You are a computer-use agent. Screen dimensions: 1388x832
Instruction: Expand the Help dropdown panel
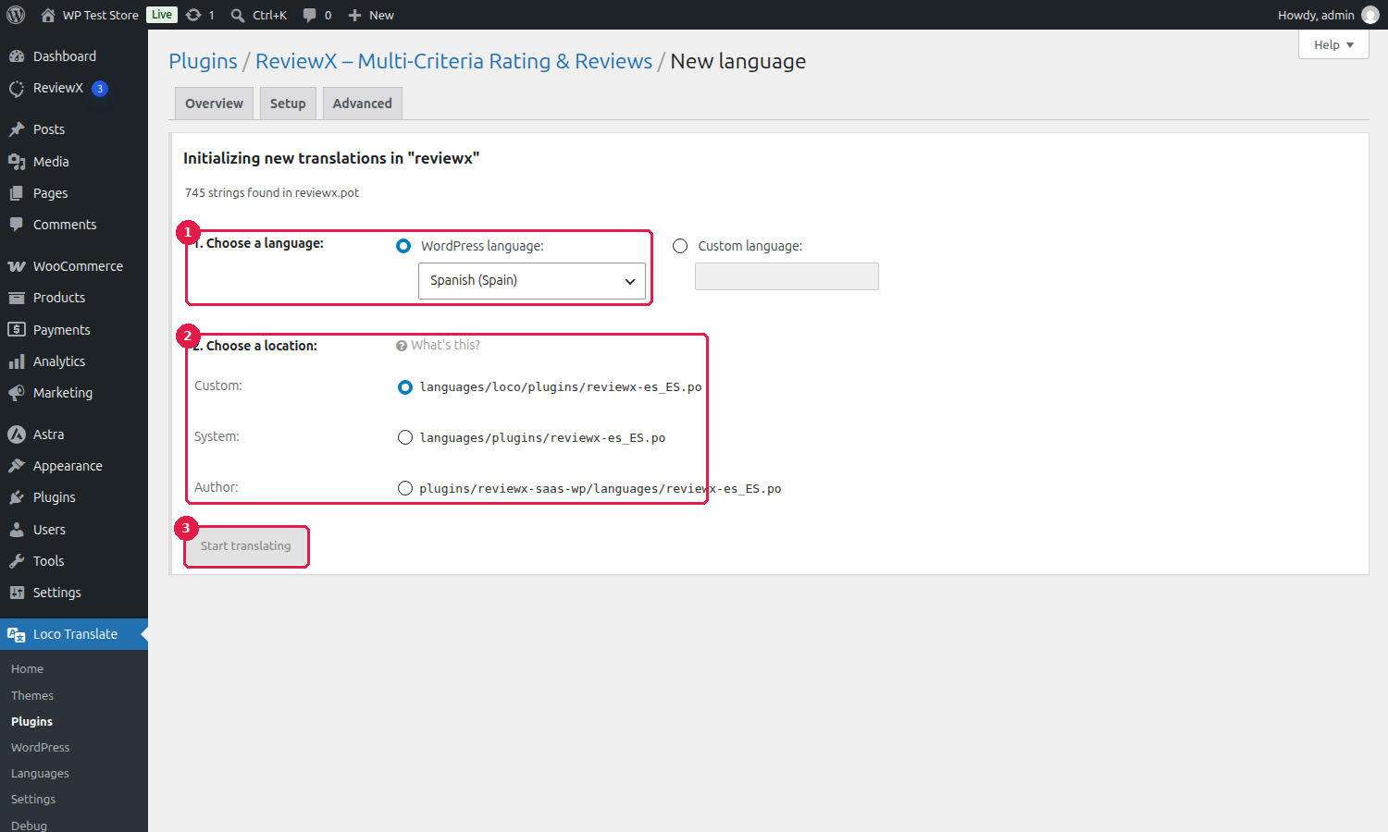(x=1333, y=44)
